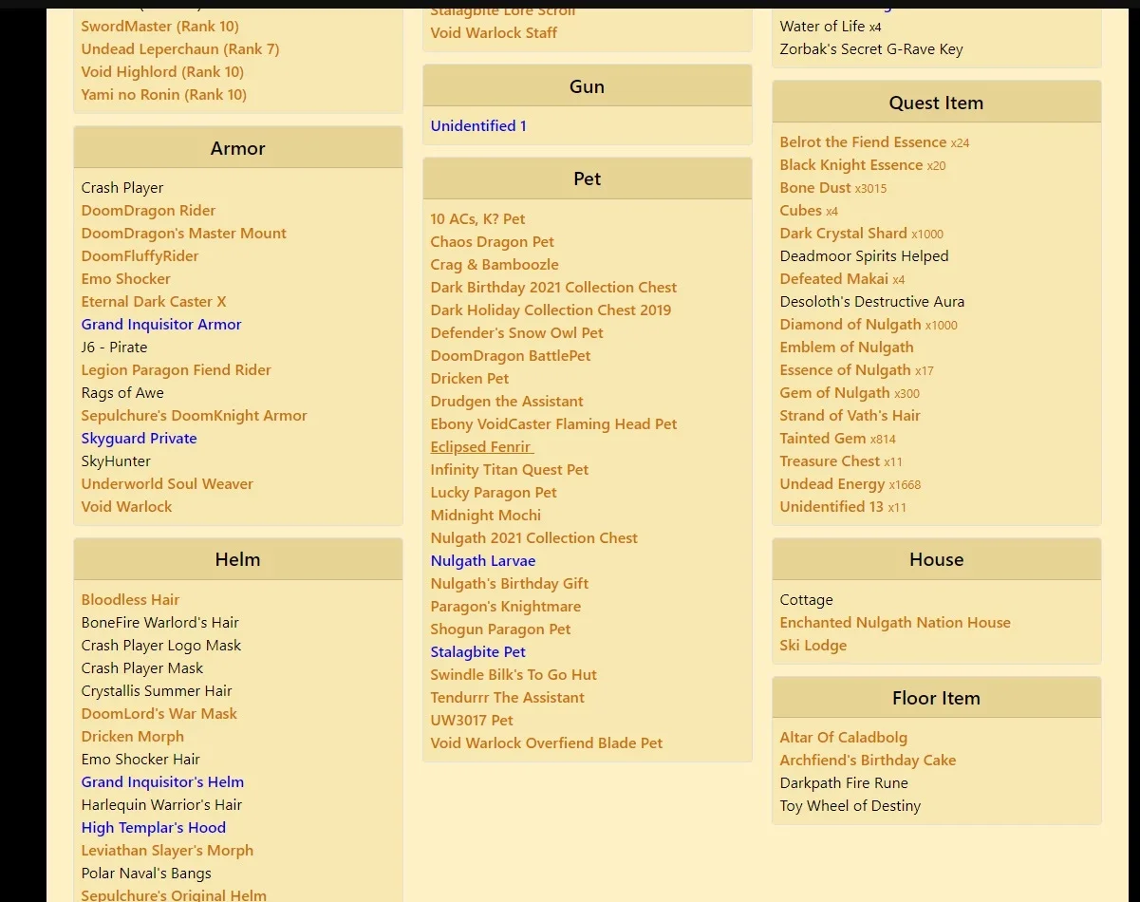Screen dimensions: 1140x902
Task: Click the SkyHunter armor entry
Action: pyautogui.click(x=116, y=461)
